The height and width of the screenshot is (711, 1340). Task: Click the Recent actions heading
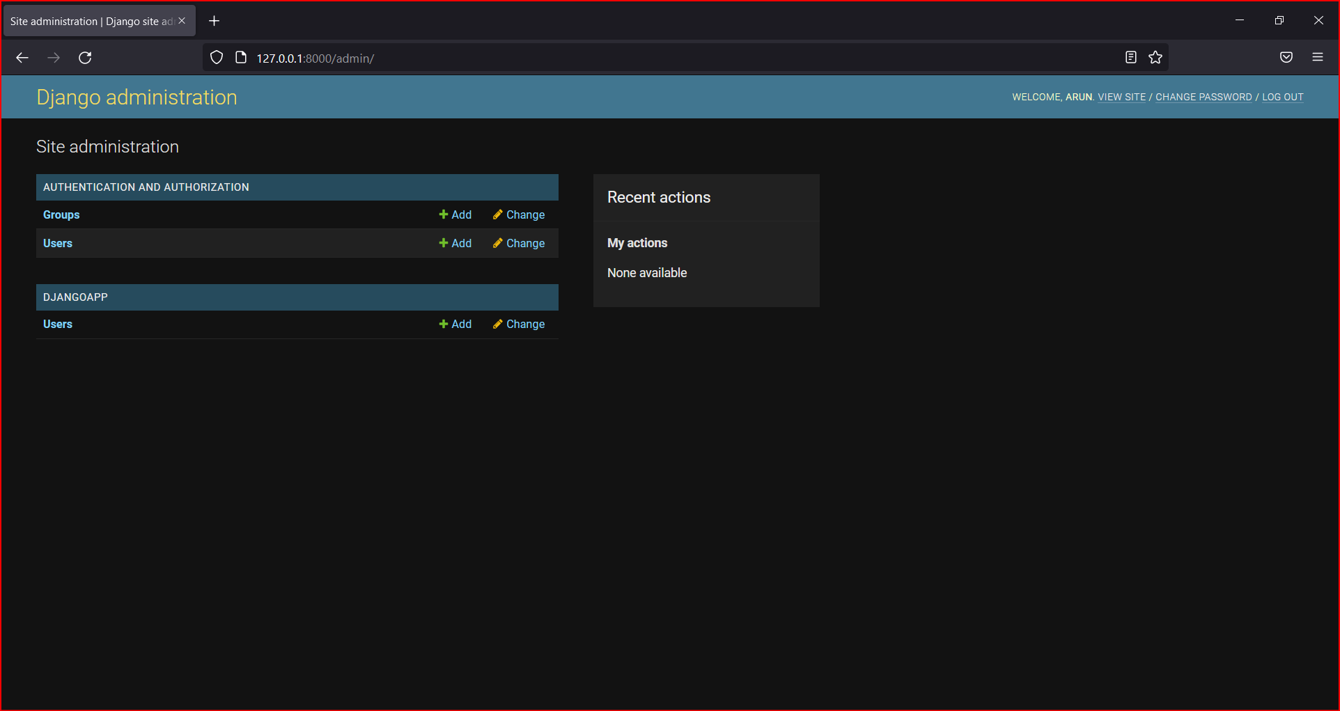tap(659, 198)
